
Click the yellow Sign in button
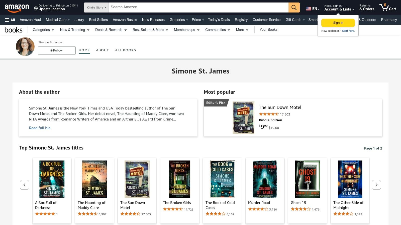[x=338, y=23]
